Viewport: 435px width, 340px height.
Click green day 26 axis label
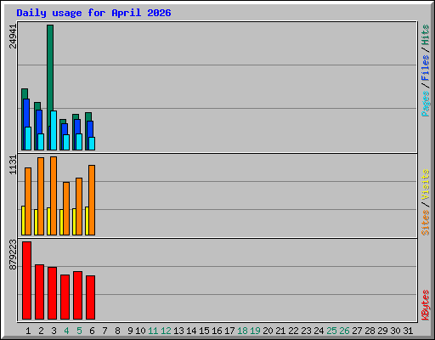(344, 331)
